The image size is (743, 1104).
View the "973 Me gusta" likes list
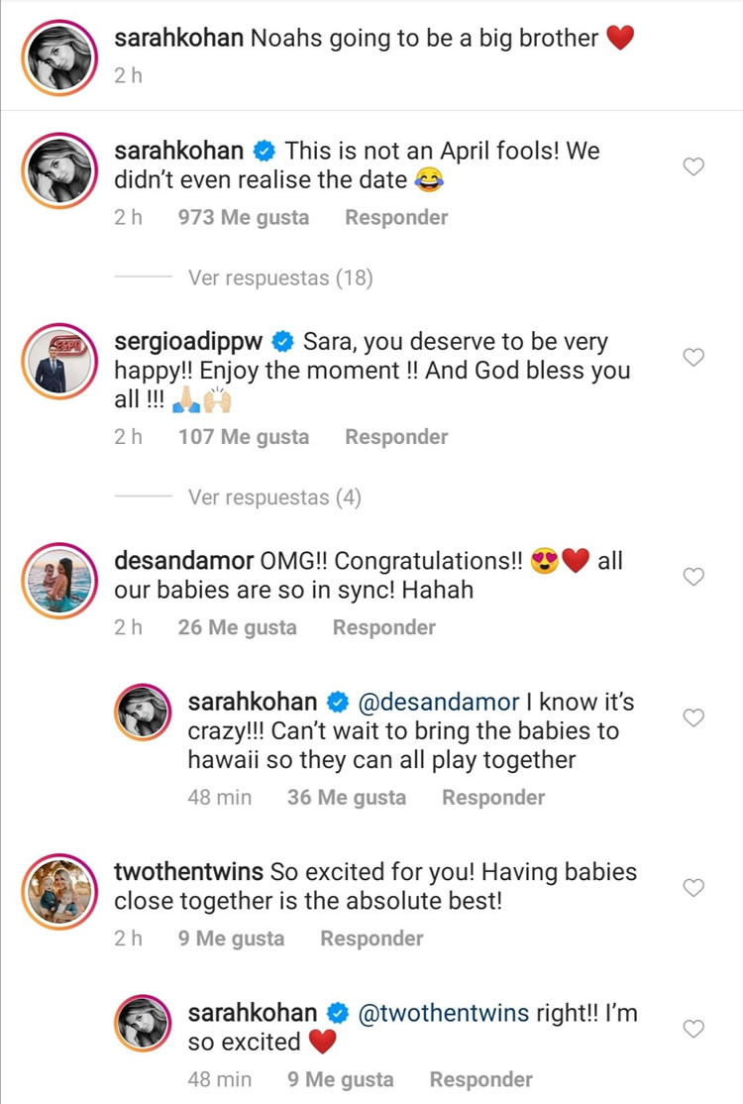point(244,217)
